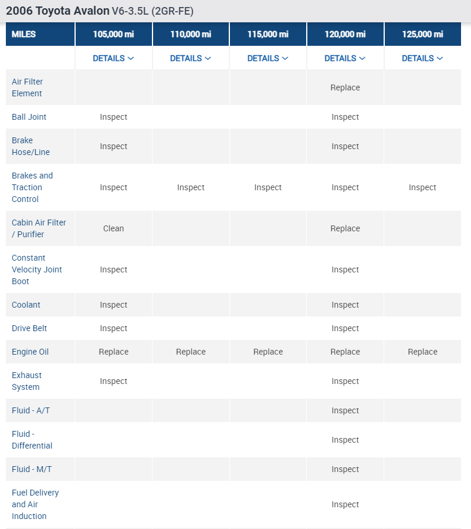Select Brakes and Traction Control link
Screen dimensions: 471x529
tap(32, 187)
